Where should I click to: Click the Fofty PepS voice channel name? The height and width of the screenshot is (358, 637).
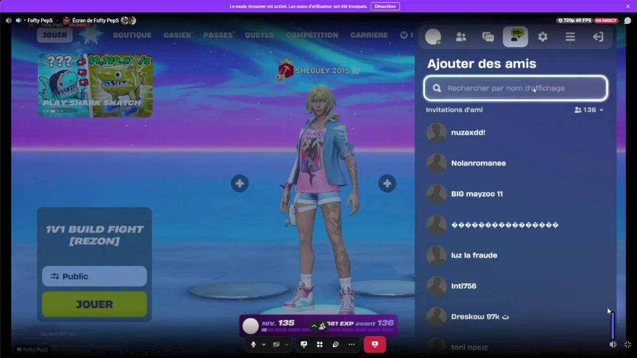40,20
